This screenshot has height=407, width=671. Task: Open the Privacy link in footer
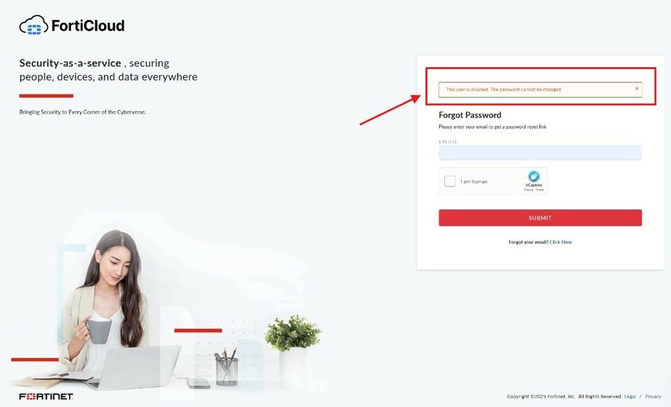653,396
